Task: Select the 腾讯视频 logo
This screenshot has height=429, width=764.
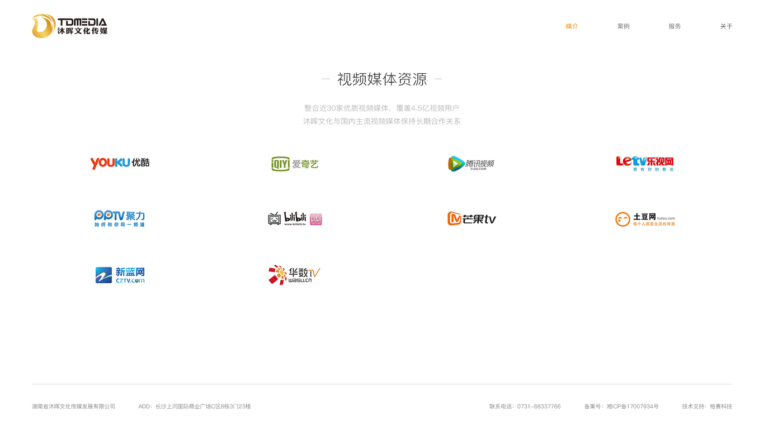Action: click(x=471, y=164)
